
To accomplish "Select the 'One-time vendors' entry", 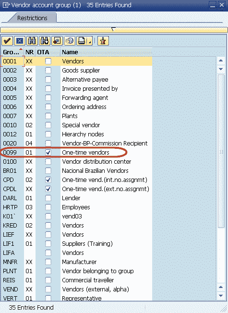I will tap(85, 152).
